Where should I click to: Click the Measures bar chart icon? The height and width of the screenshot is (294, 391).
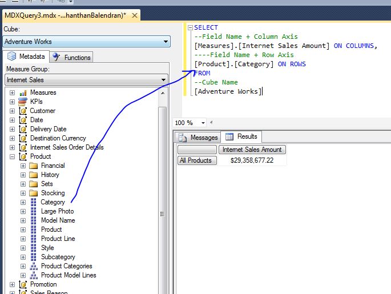(23, 92)
